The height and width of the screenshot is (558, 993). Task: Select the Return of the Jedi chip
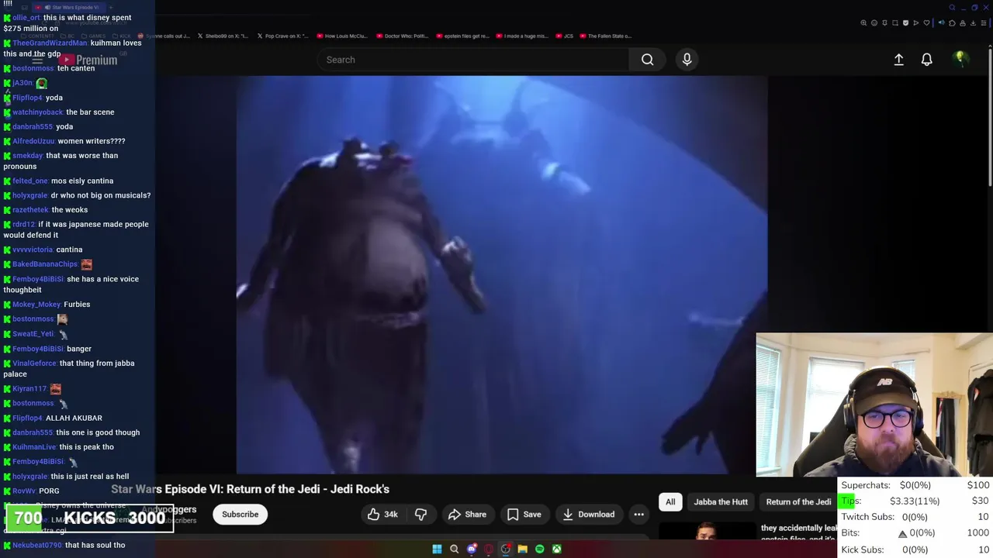click(x=798, y=502)
